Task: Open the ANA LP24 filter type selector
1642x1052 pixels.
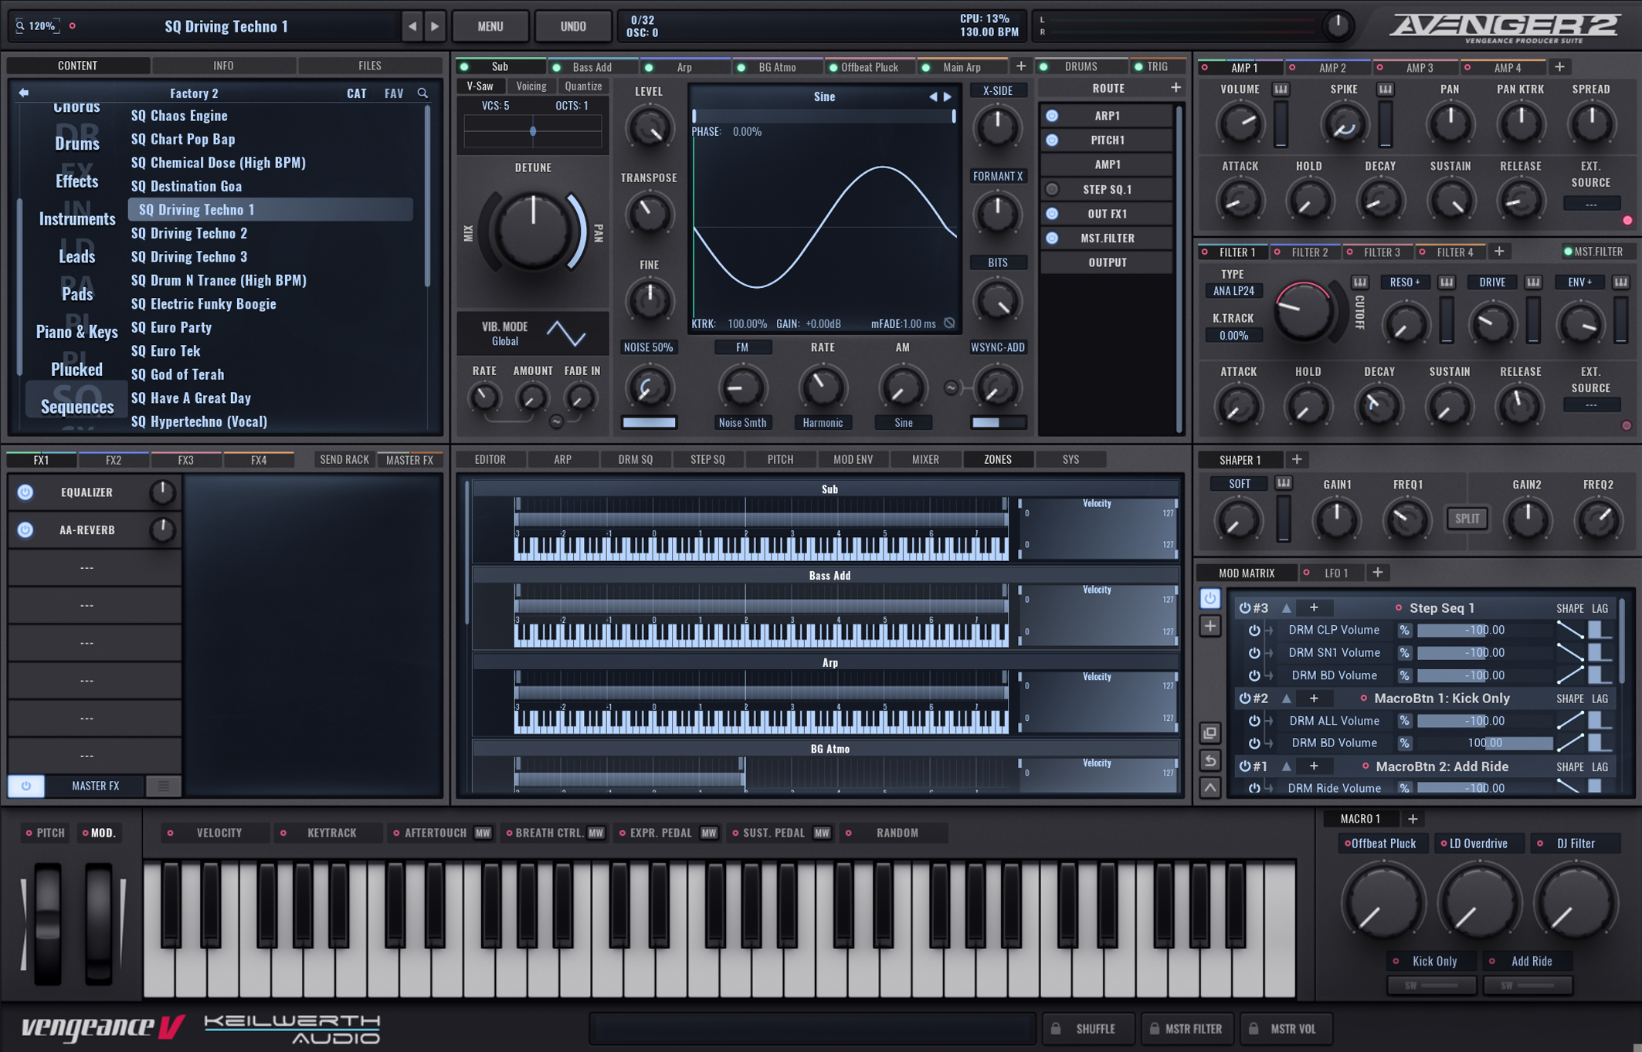Action: point(1233,291)
